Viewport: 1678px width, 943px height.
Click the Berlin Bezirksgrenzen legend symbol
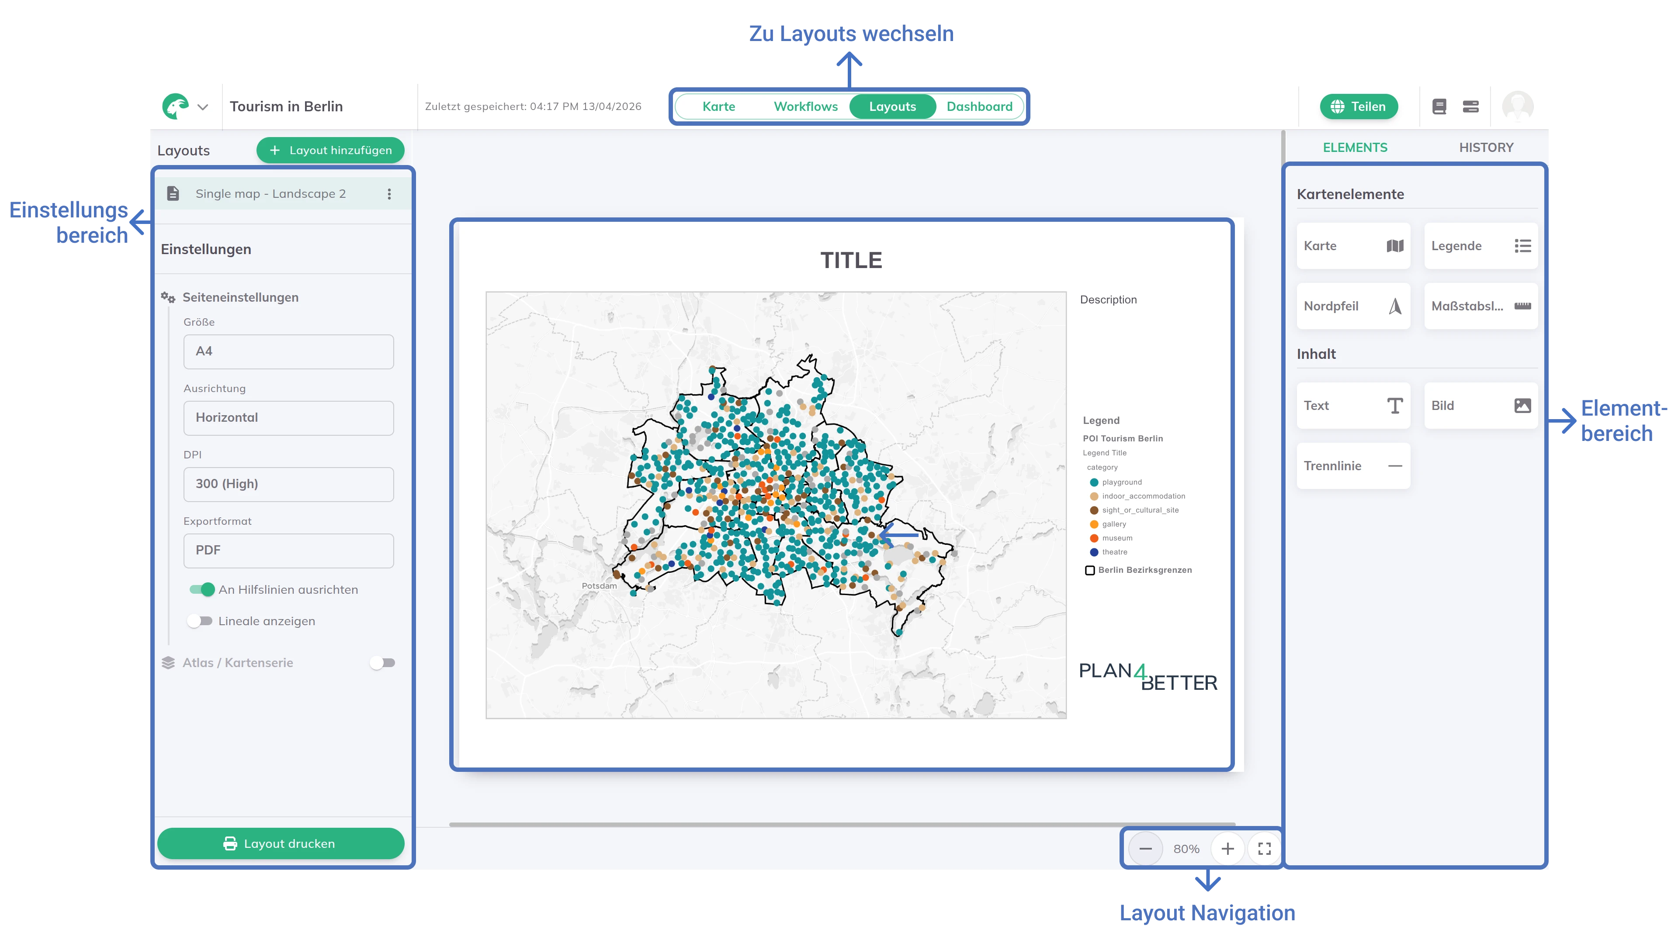(1090, 570)
